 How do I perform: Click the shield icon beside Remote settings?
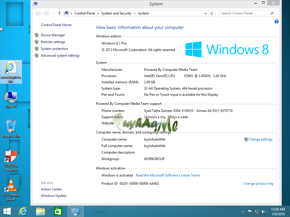[x=37, y=42]
